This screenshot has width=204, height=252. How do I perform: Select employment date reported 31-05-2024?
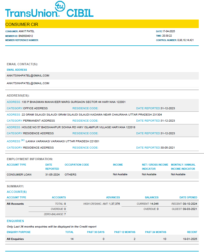click(52, 174)
